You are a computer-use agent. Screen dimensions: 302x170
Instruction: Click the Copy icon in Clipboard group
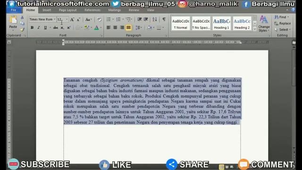[x=22, y=24]
